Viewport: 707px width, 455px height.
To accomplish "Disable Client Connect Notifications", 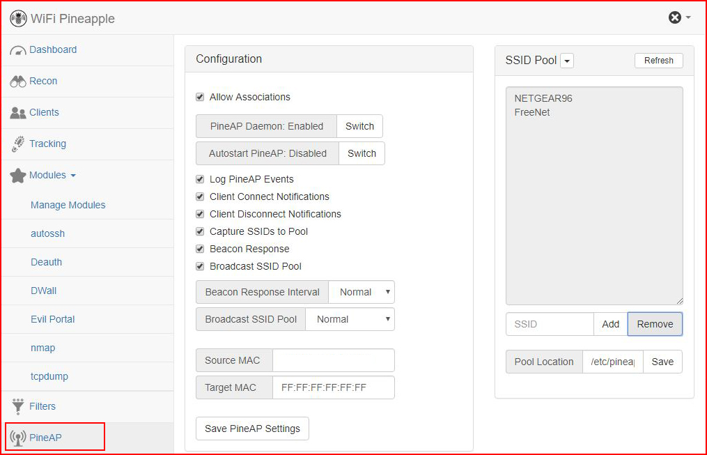I will [200, 196].
